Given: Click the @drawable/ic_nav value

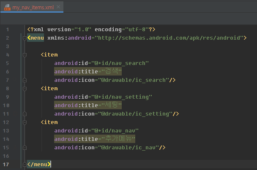Looking at the screenshot, I should (x=128, y=148).
